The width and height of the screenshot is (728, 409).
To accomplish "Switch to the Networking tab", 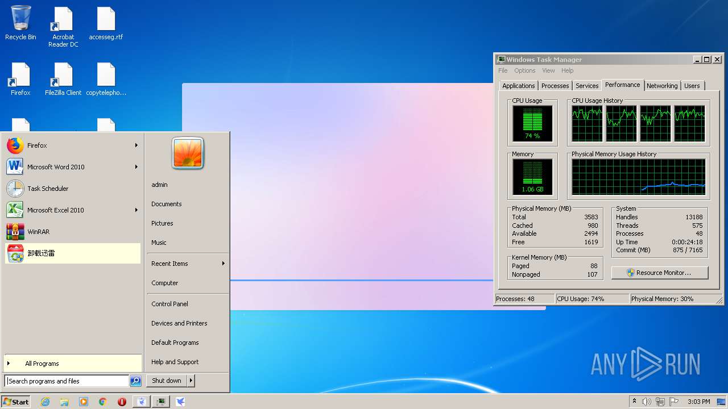I will click(662, 86).
